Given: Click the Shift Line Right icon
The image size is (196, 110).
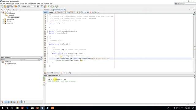Looking at the screenshot, I should coord(88,12).
